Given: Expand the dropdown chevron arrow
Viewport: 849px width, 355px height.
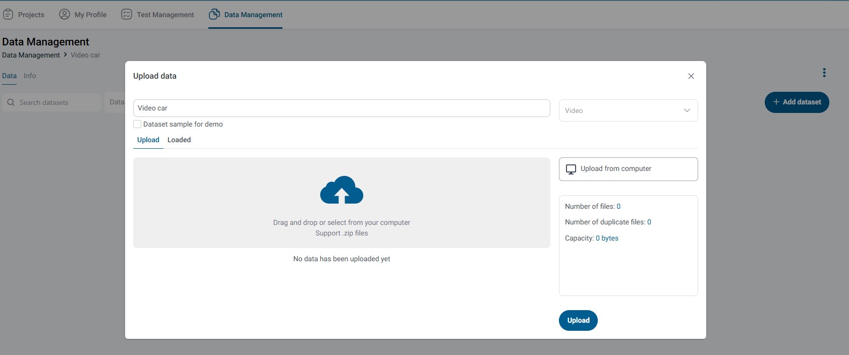Looking at the screenshot, I should point(687,110).
